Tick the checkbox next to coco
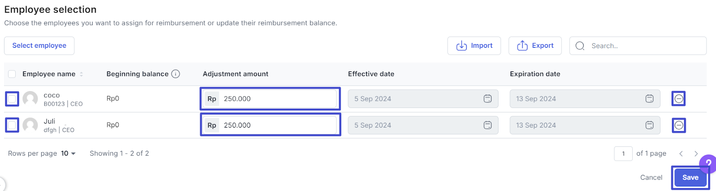The image size is (716, 191). pos(12,99)
